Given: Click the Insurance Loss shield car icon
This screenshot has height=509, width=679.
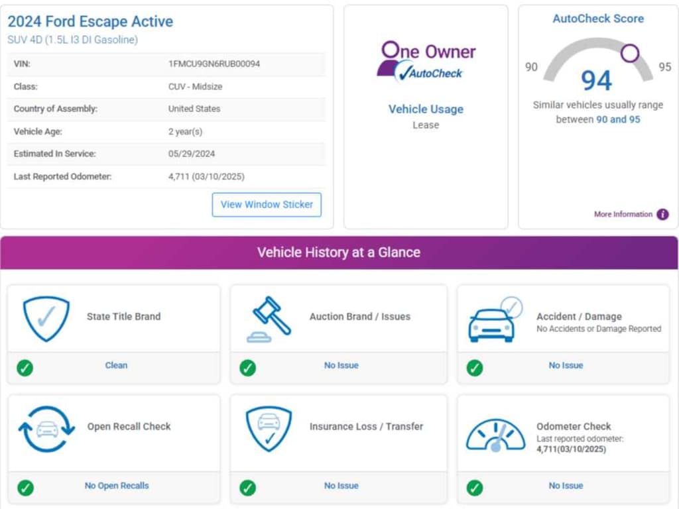Looking at the screenshot, I should [269, 429].
